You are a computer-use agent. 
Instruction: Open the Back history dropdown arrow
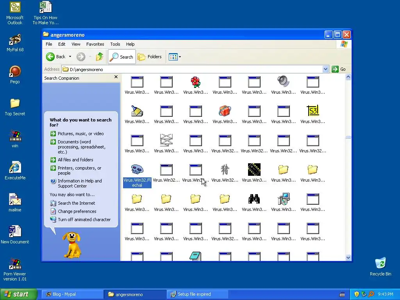(x=70, y=57)
